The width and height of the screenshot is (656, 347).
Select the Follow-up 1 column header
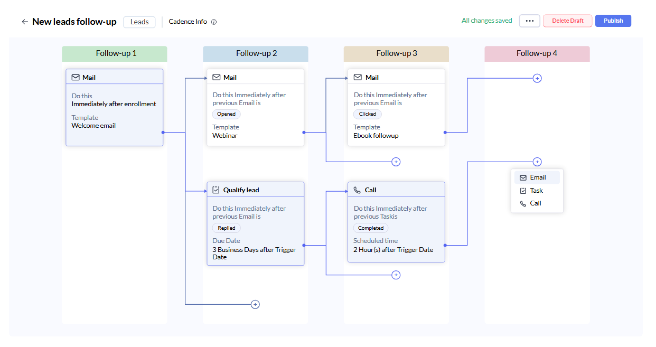pyautogui.click(x=115, y=53)
